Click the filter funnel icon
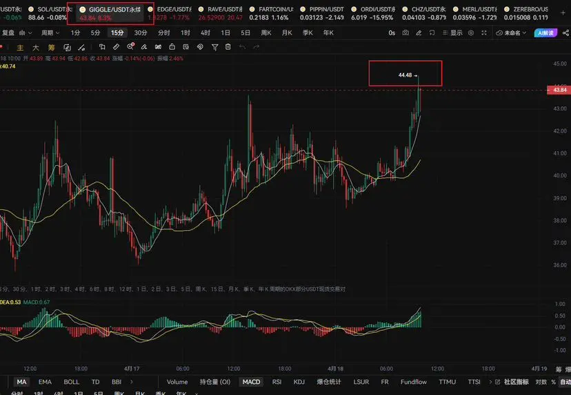571x395 pixels. pos(215,47)
